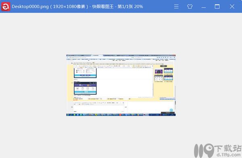Open the hamburger main menu
The width and height of the screenshot is (242, 158).
coord(176,6)
